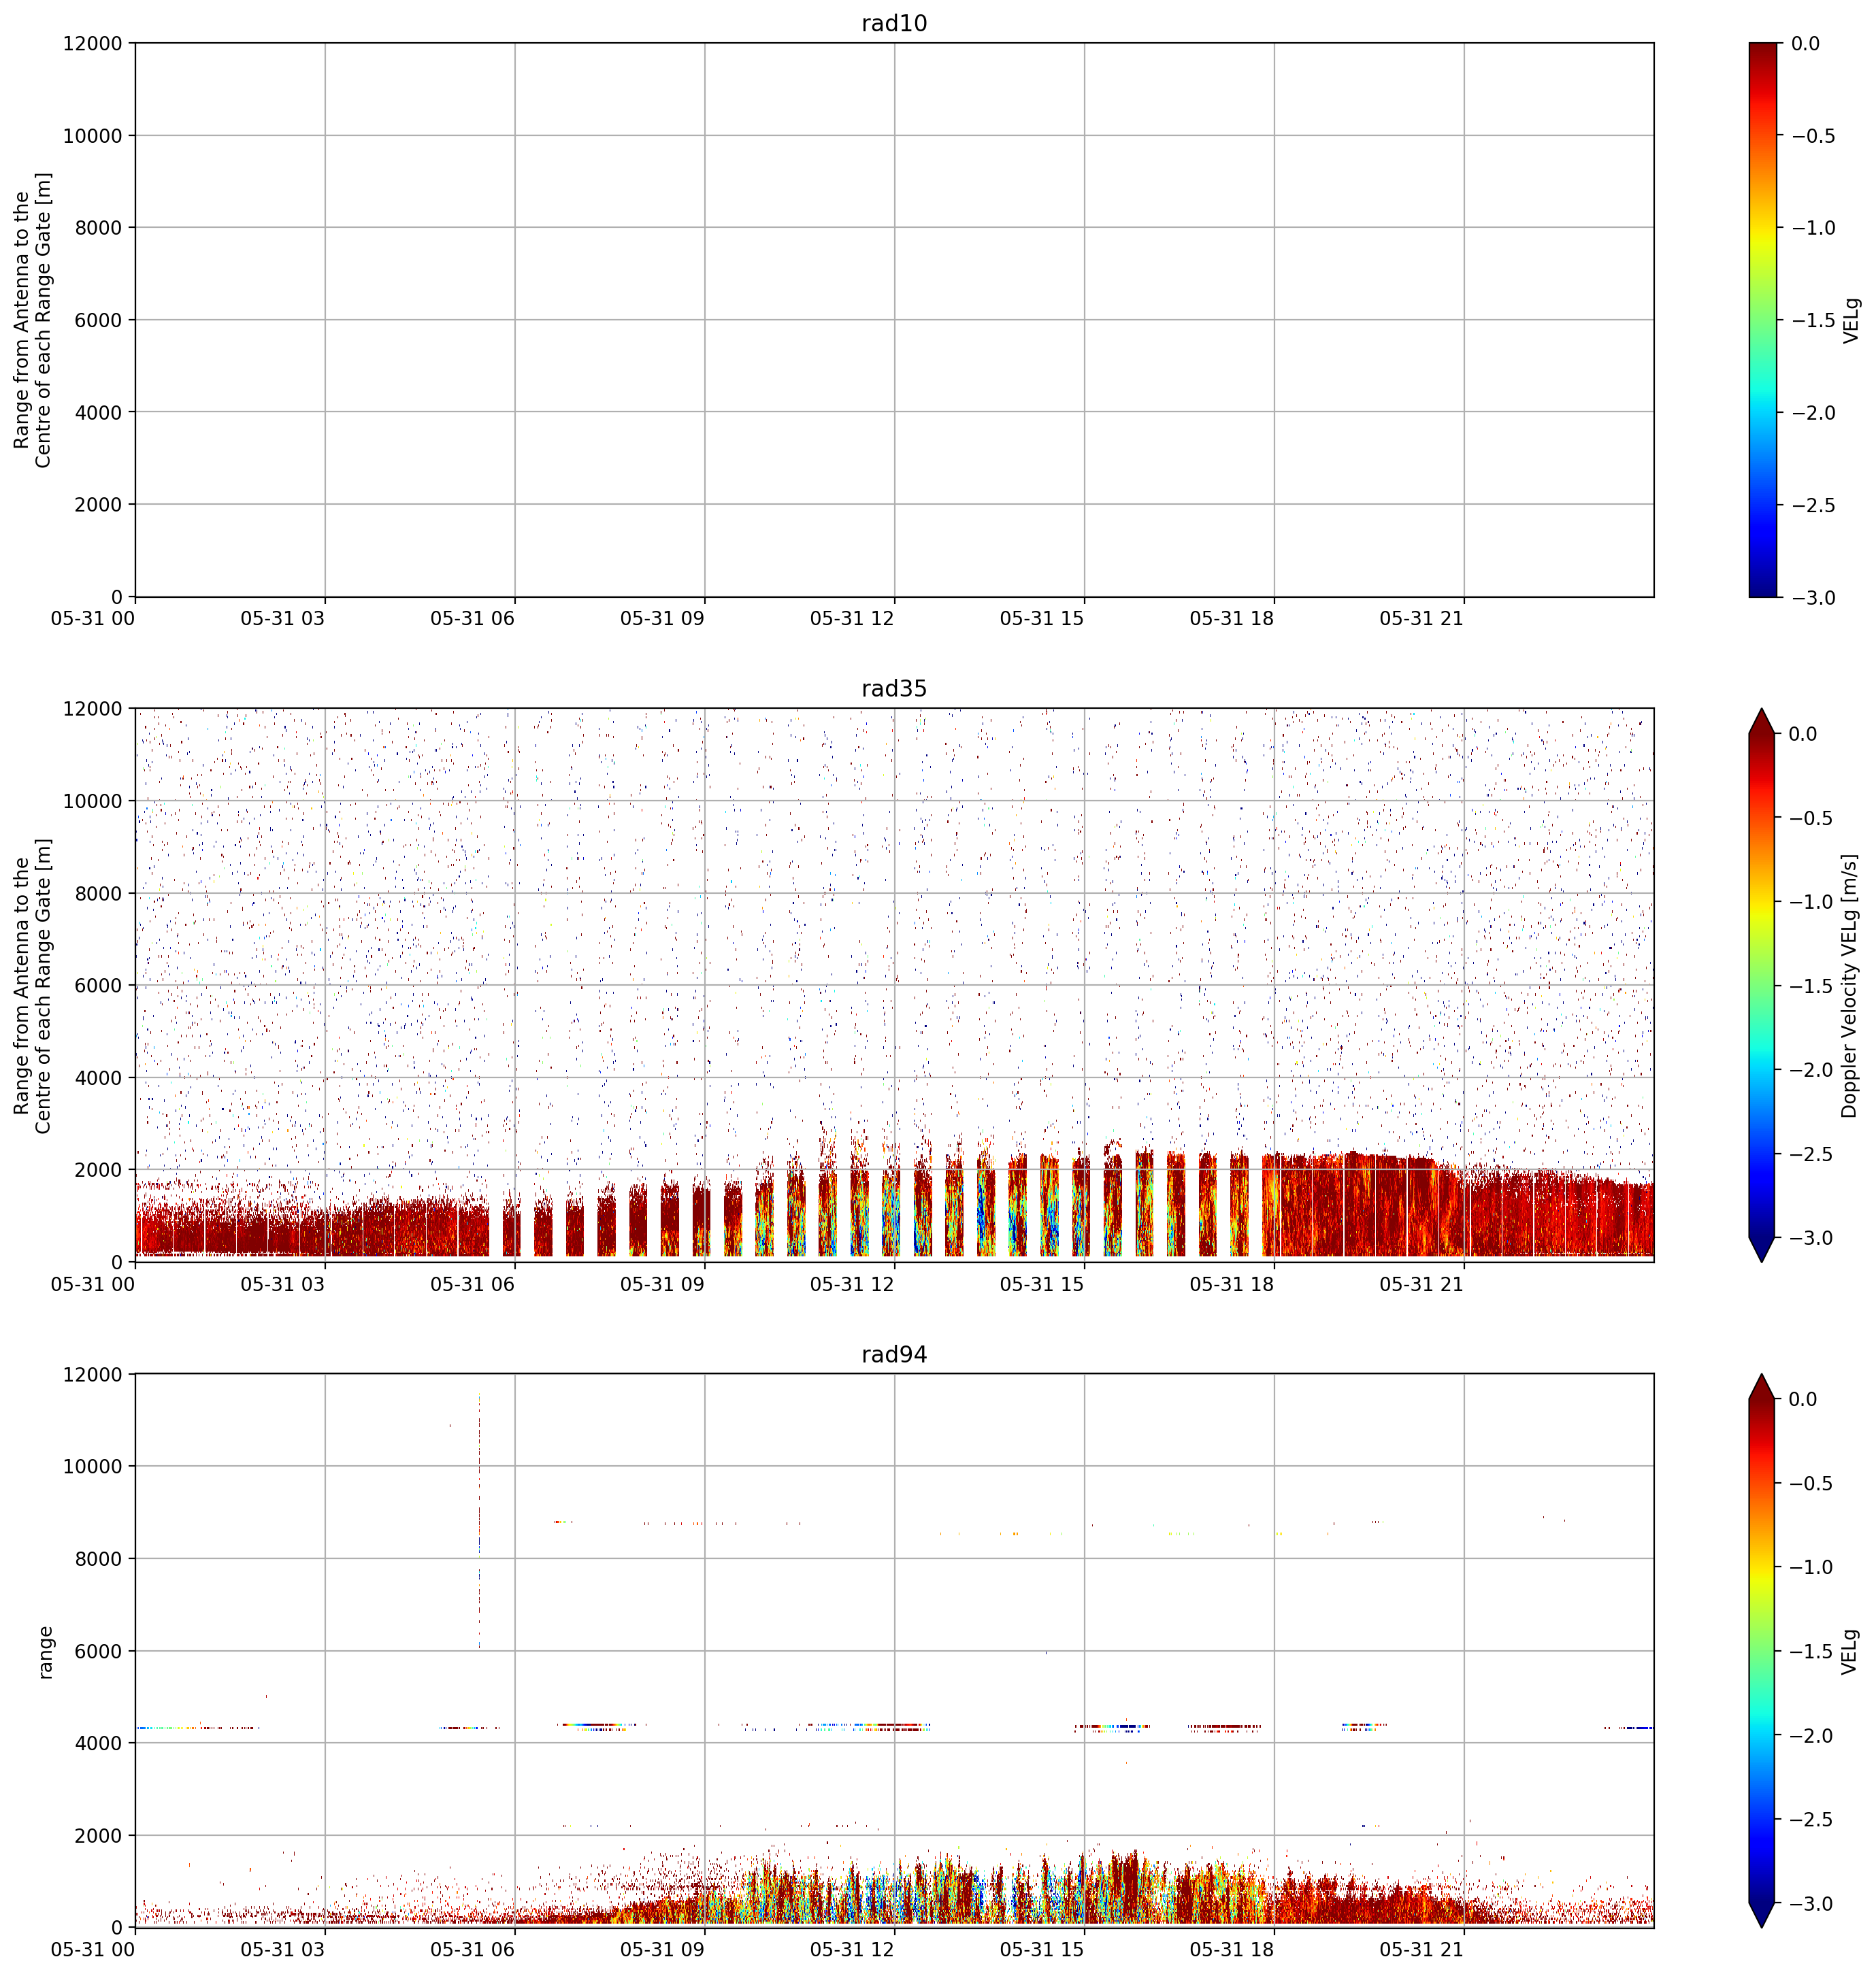Click the '05-31 15' tick under rad10

pyautogui.click(x=1042, y=619)
